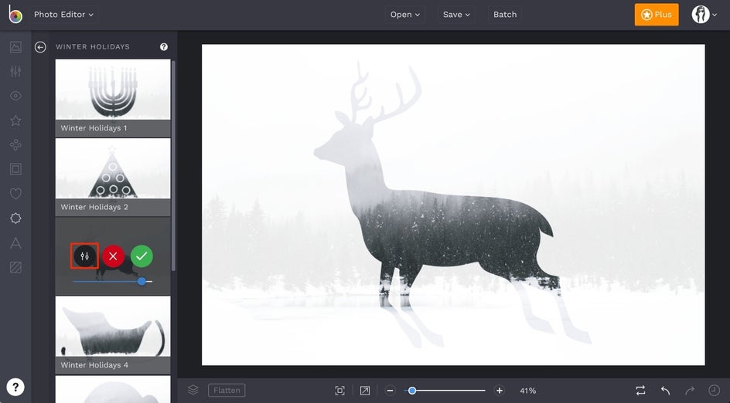The height and width of the screenshot is (403, 730).
Task: Click the undo arrow
Action: coord(665,391)
